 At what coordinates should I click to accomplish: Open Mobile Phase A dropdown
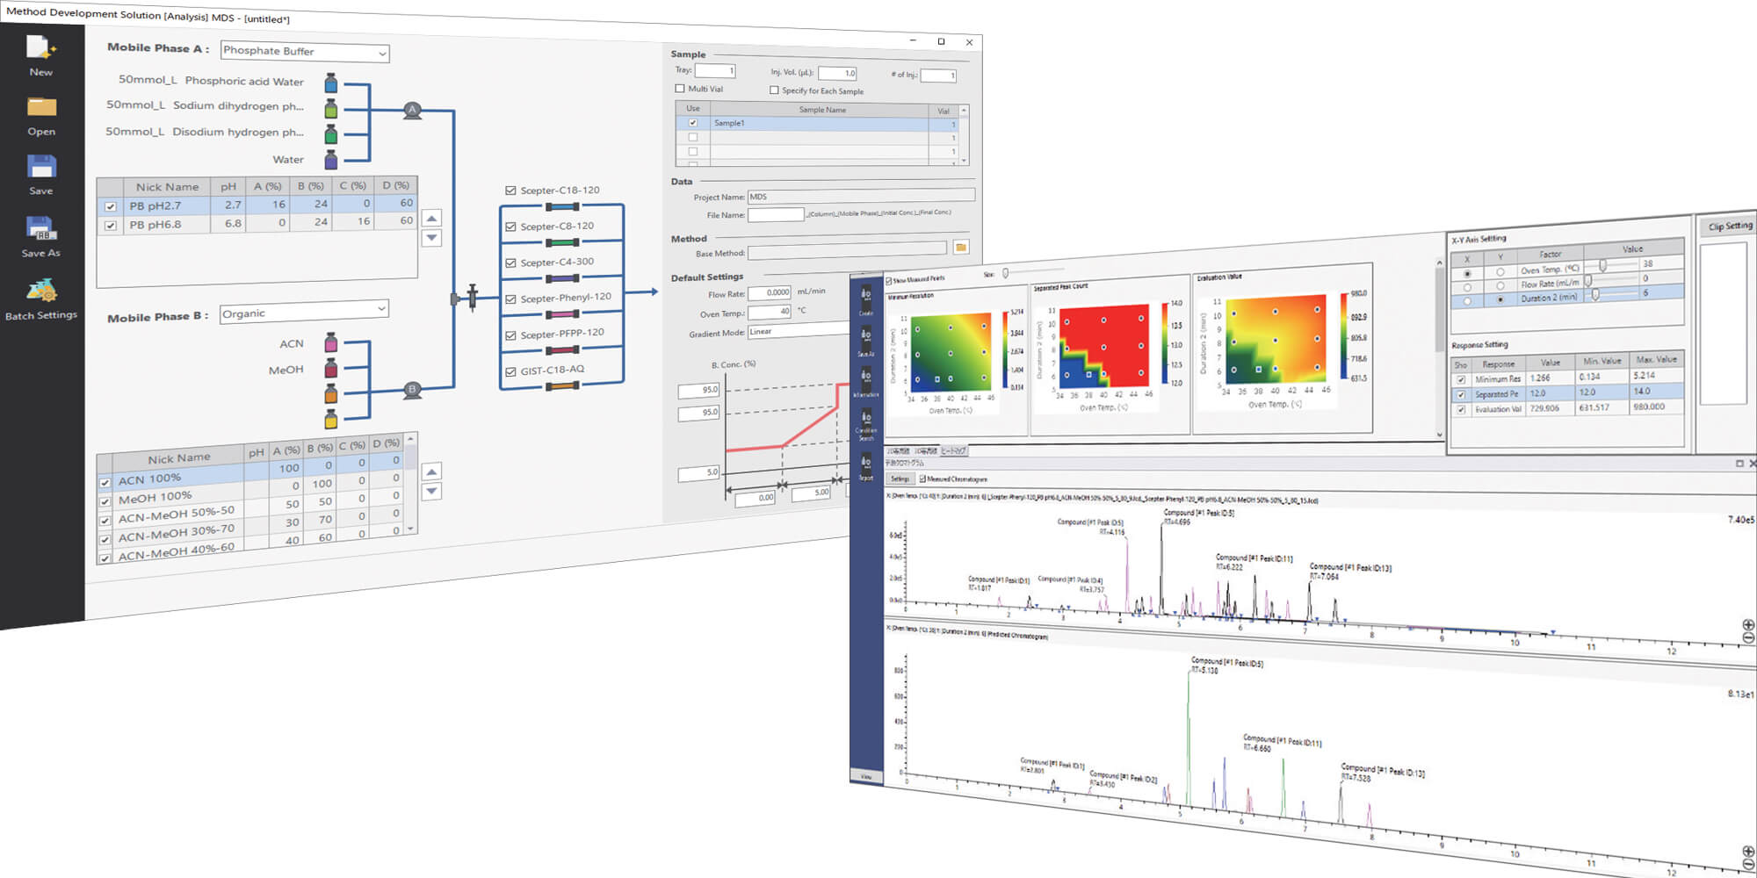305,52
